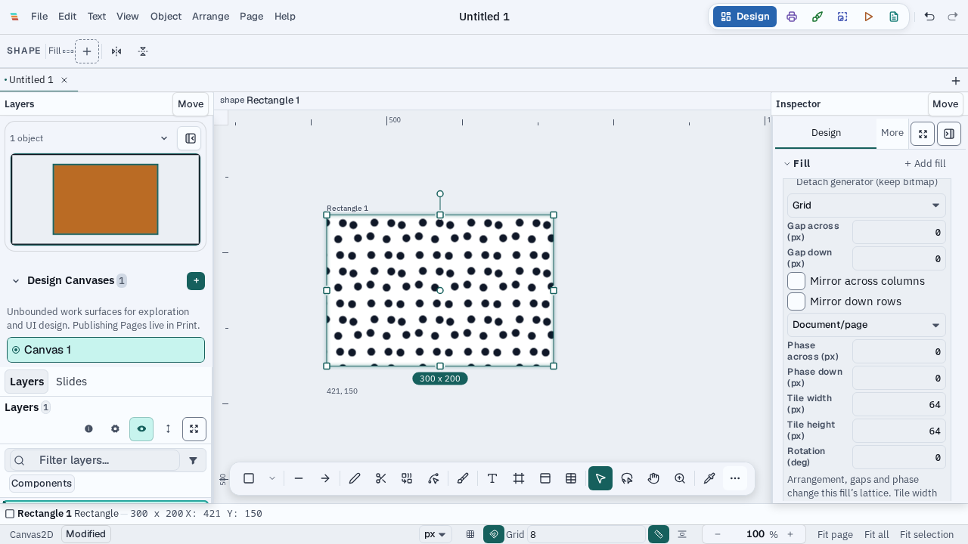Toggle layer visibility eye button
The height and width of the screenshot is (544, 968).
141,429
